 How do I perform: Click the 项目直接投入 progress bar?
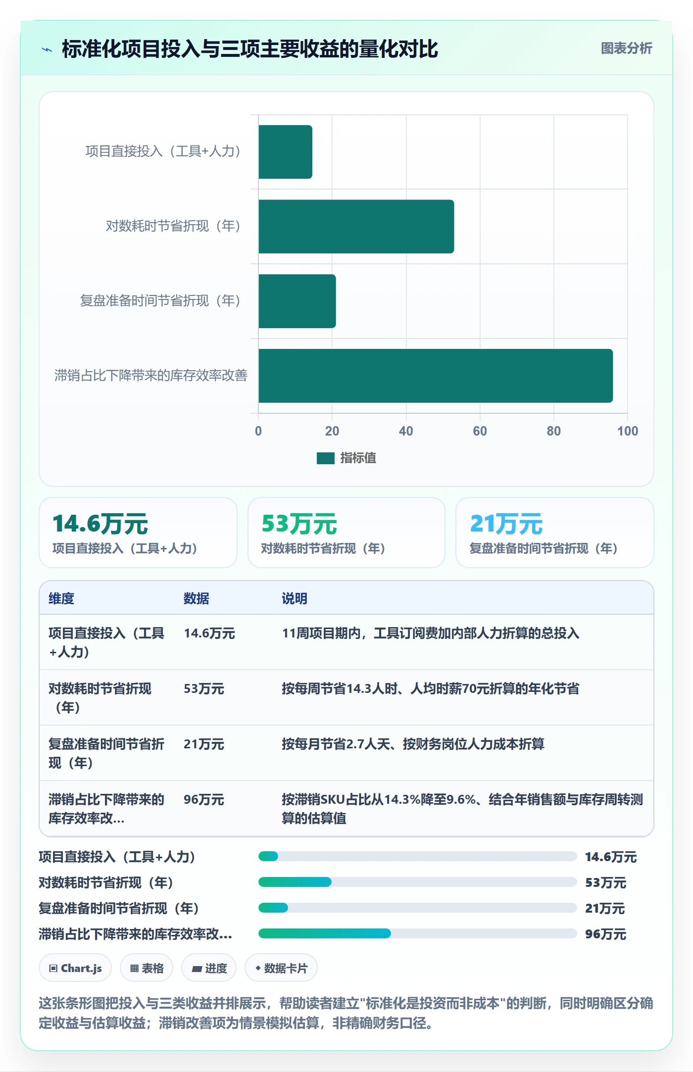point(418,857)
